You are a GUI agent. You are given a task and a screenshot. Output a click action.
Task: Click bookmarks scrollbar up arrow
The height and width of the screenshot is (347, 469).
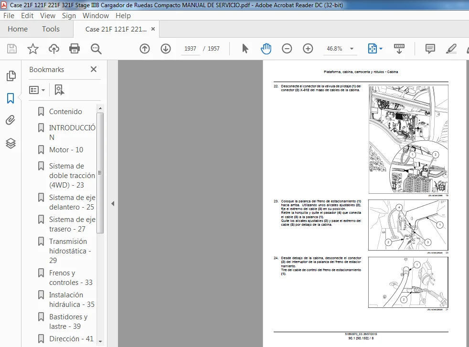[x=100, y=108]
